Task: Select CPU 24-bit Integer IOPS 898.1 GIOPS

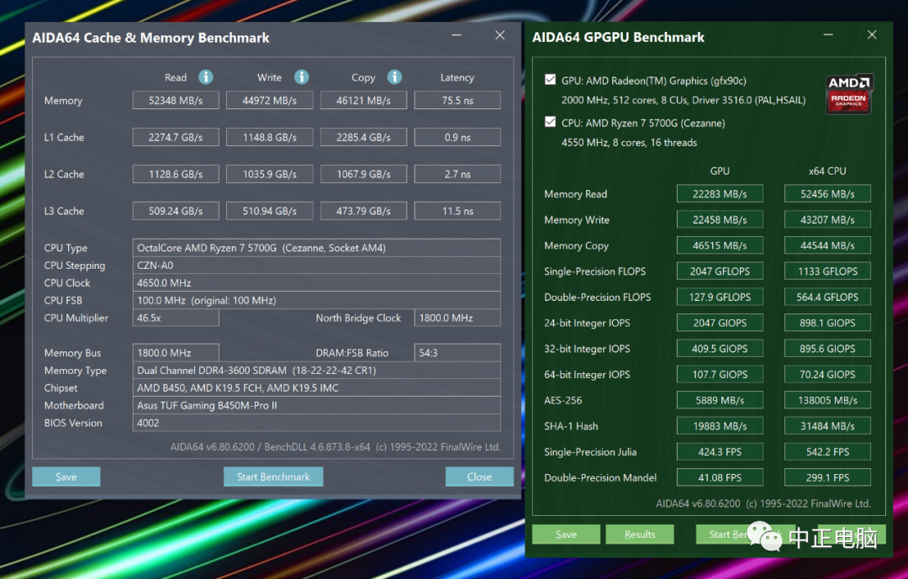Action: coord(827,323)
